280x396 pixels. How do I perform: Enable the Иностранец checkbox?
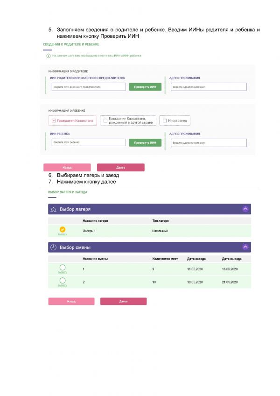coord(164,120)
